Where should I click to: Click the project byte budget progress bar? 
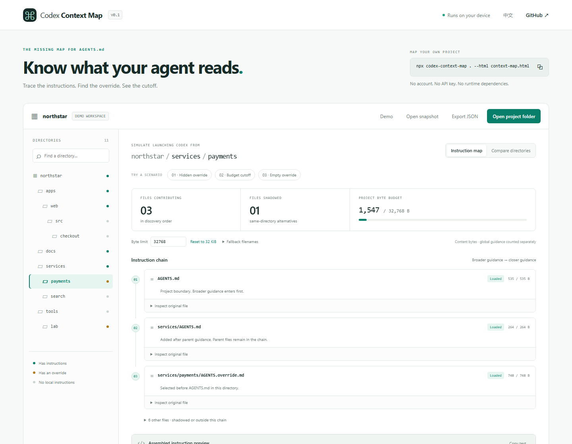point(443,220)
